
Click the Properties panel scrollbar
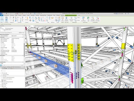pos(24,50)
